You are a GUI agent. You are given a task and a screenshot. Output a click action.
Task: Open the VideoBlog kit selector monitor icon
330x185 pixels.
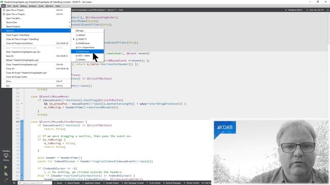[6, 155]
